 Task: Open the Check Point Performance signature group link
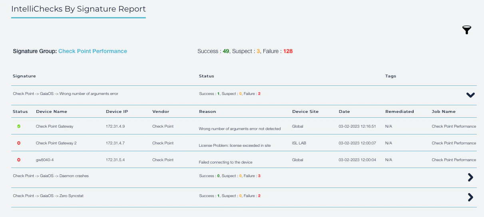pos(93,51)
